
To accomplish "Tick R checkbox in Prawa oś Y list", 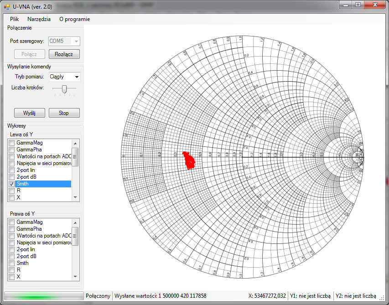I will pyautogui.click(x=12, y=270).
